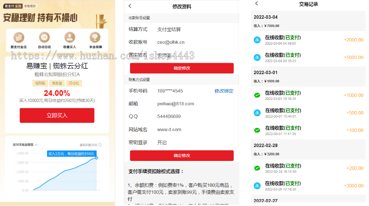Tap the 稳健买入 person icon
Viewport: 369px width, 206px height.
pos(70,37)
